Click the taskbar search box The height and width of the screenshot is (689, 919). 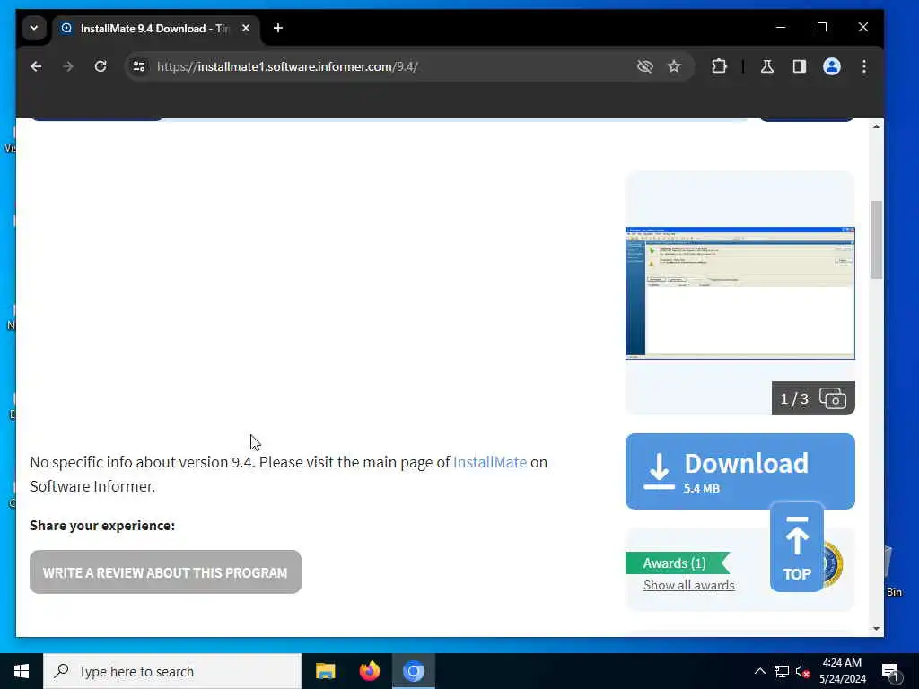[x=172, y=671]
